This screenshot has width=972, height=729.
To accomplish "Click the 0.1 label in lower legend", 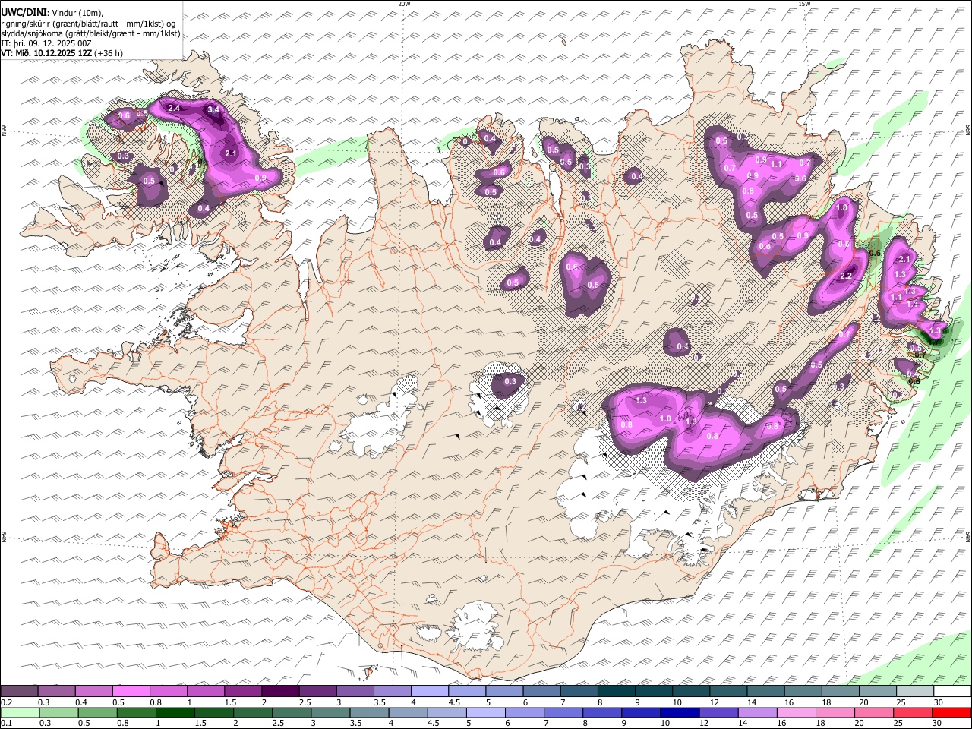I will click(6, 724).
